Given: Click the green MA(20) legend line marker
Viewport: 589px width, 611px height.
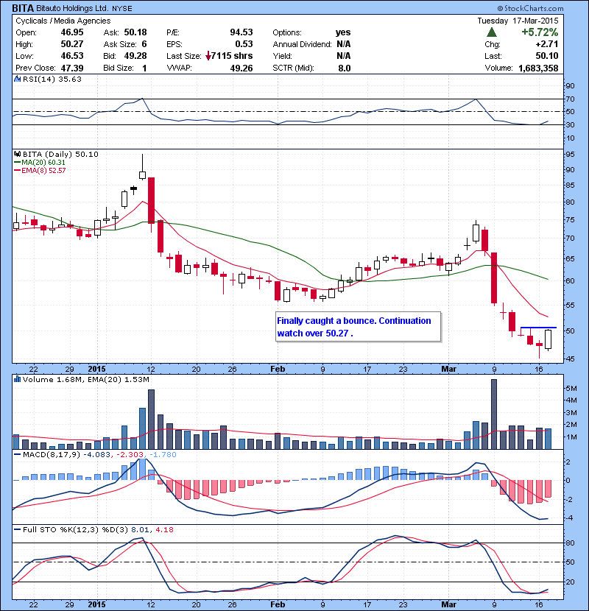Looking at the screenshot, I should (17, 163).
